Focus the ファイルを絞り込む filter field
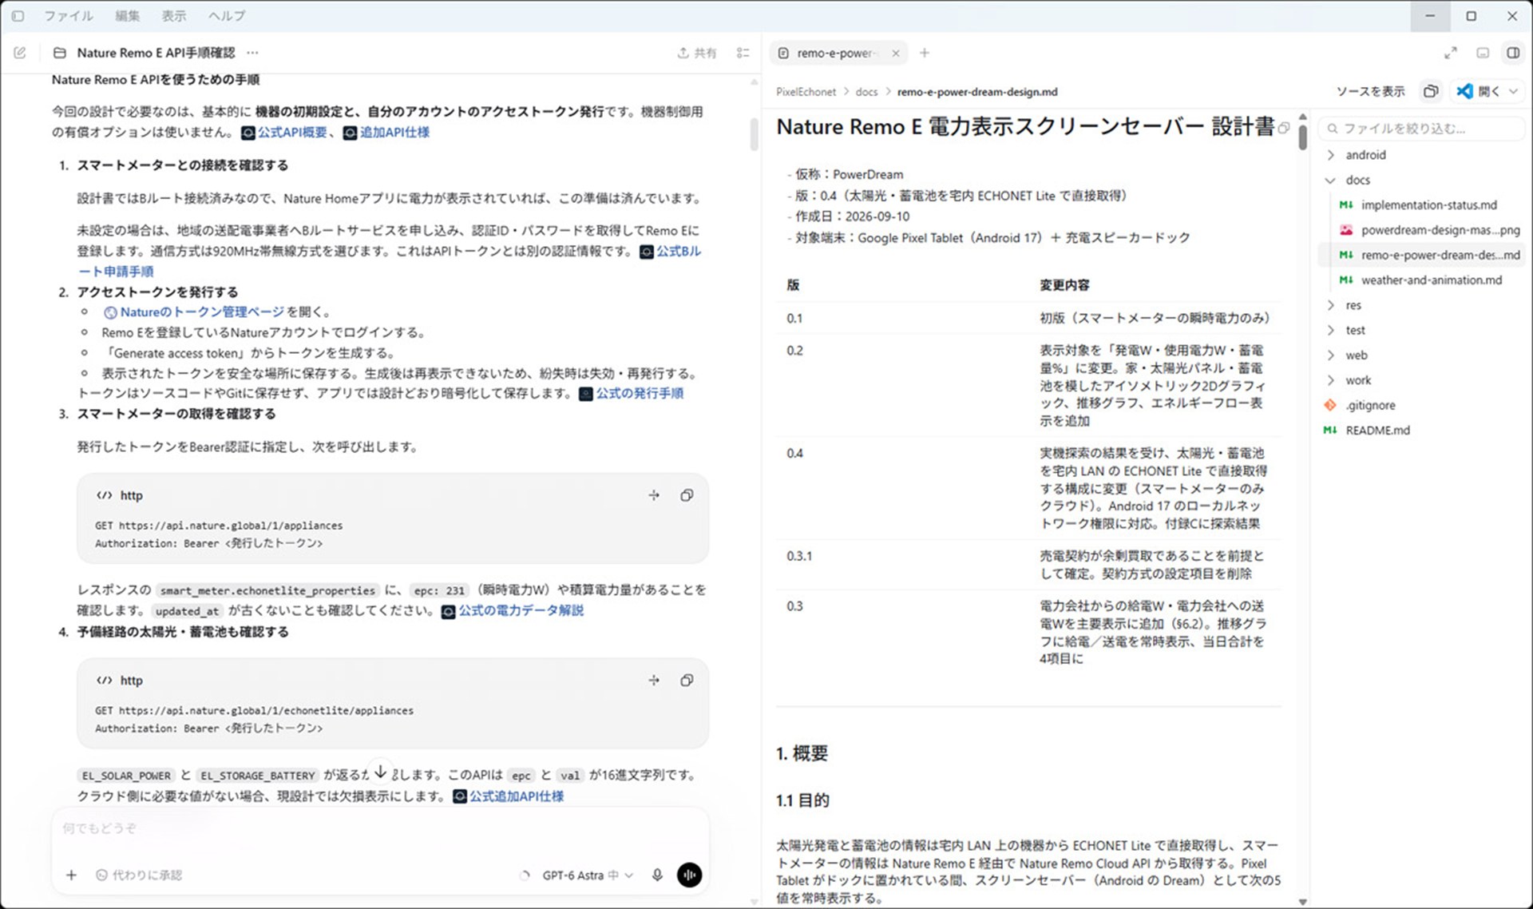 pos(1421,129)
